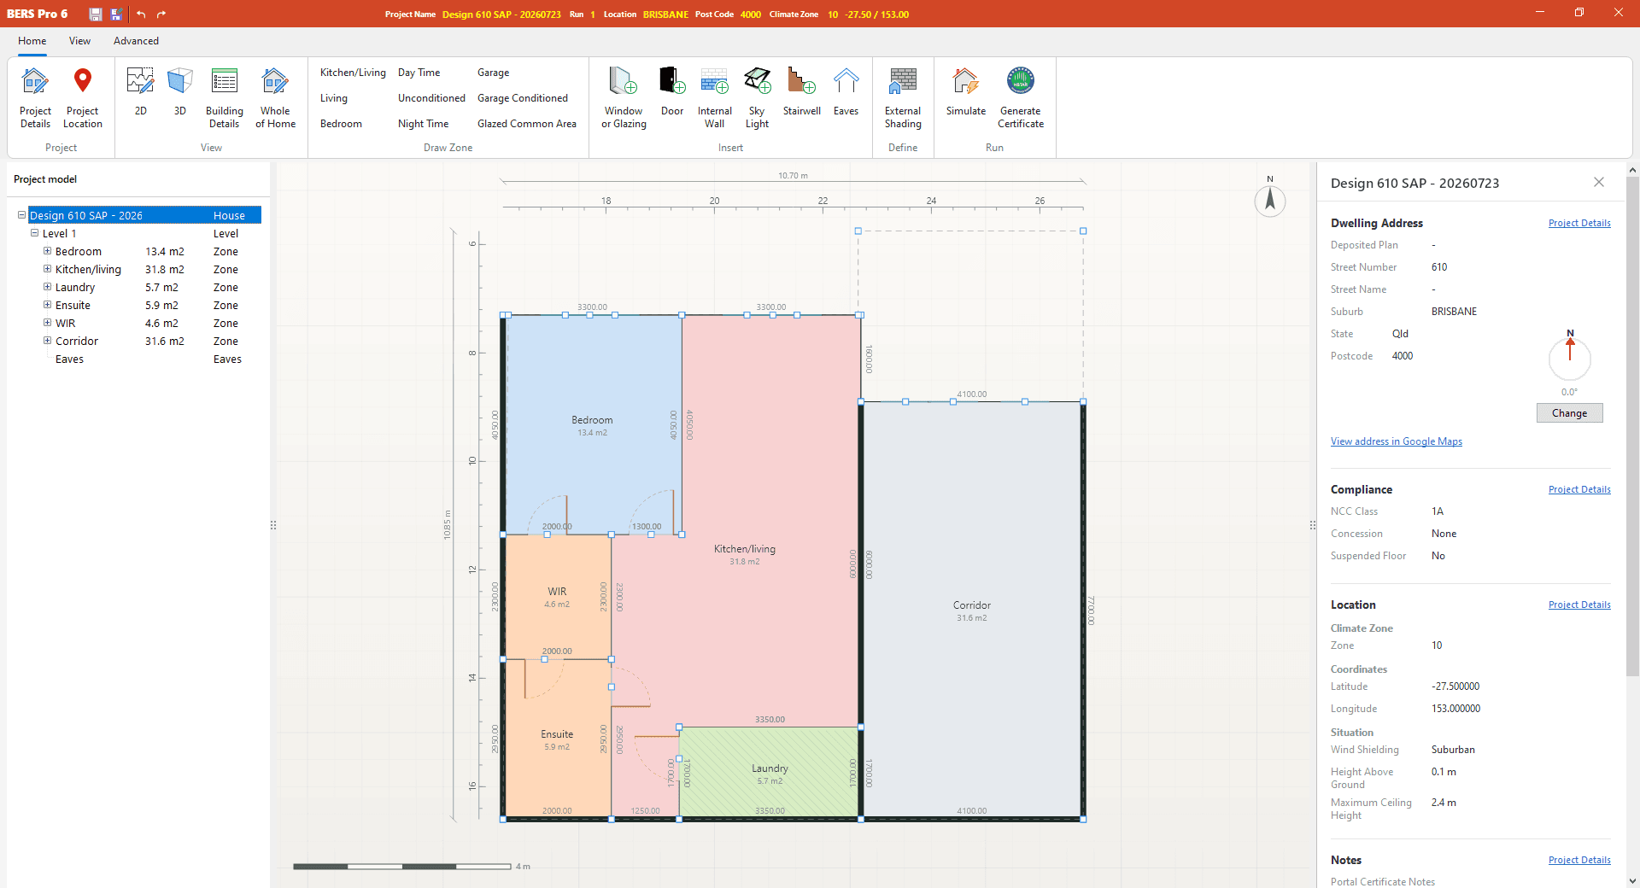Open Project Details link beside Compliance
This screenshot has height=888, width=1640.
click(x=1579, y=489)
